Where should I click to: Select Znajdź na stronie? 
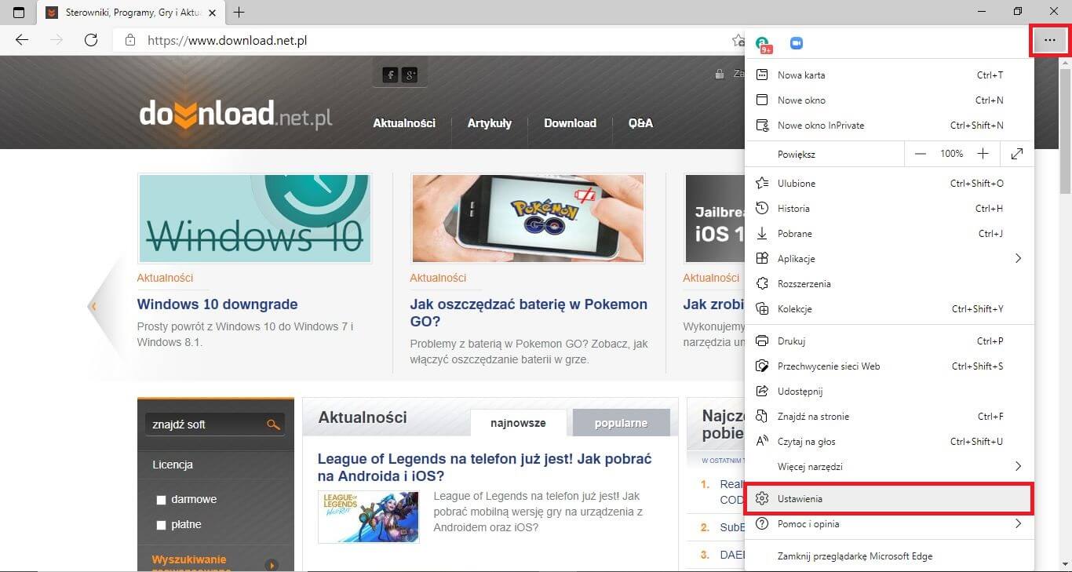(889, 417)
